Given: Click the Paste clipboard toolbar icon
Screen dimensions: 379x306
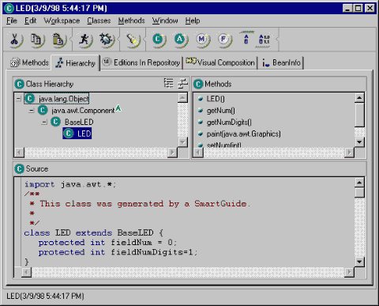Looking at the screenshot, I should [58, 40].
